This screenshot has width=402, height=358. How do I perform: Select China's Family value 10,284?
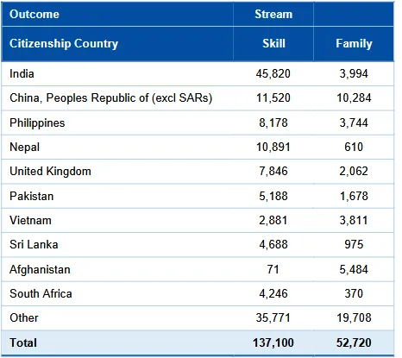click(354, 98)
